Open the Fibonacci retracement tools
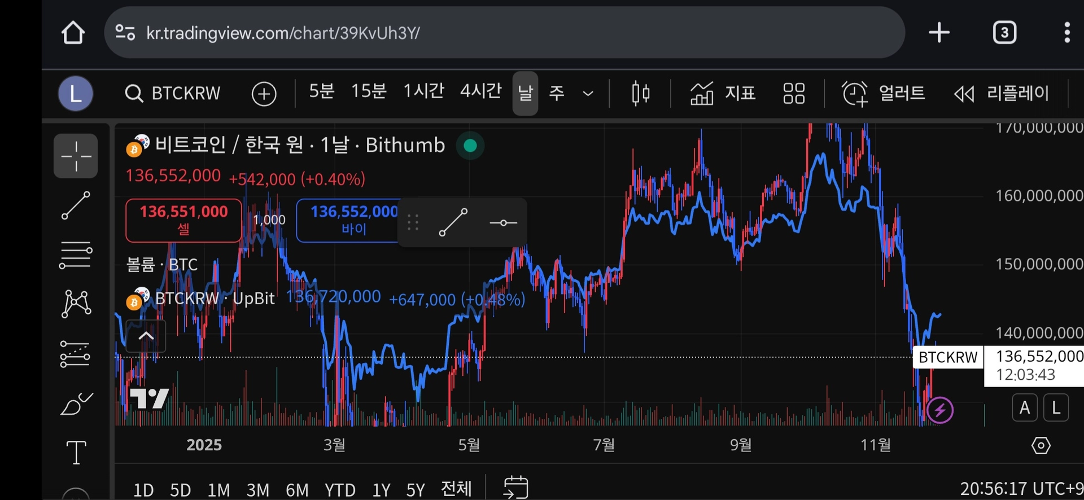This screenshot has height=500, width=1084. click(x=76, y=255)
